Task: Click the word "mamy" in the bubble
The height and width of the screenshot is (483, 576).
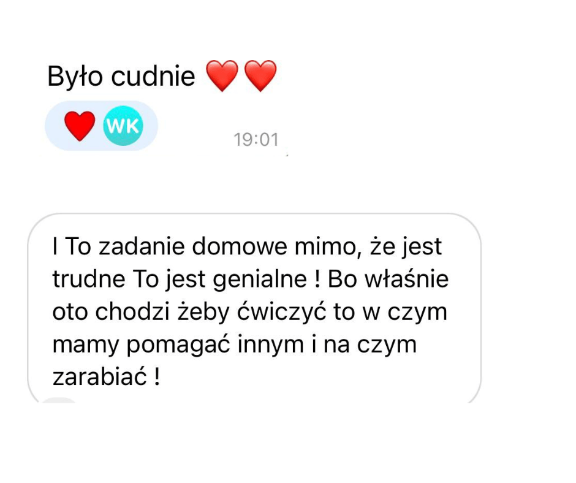Action: point(86,346)
